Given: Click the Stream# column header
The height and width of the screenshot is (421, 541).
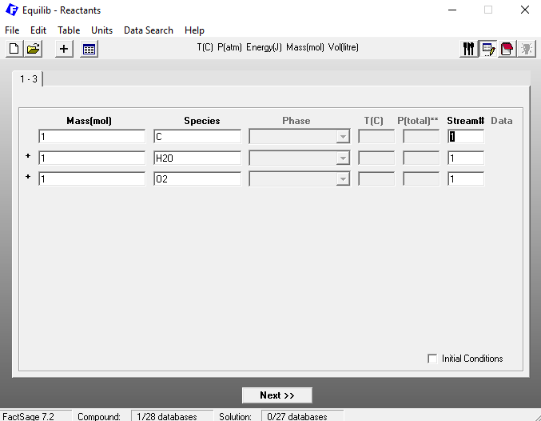Looking at the screenshot, I should pyautogui.click(x=465, y=121).
